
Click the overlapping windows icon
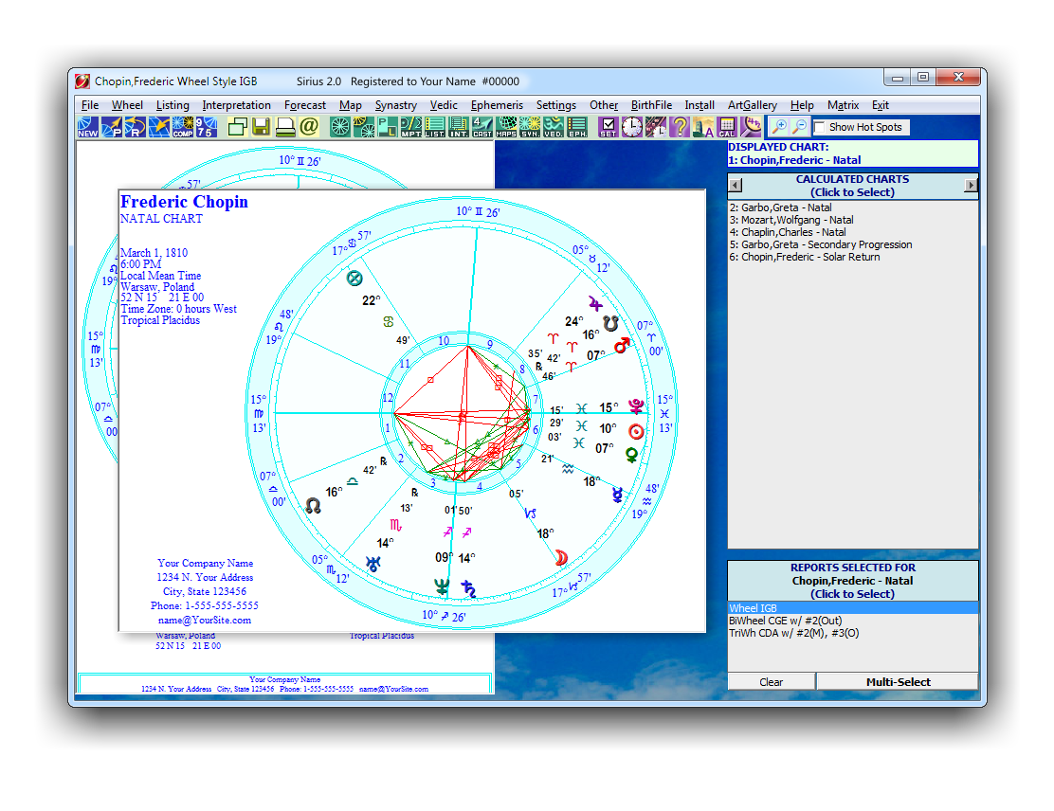[x=237, y=127]
